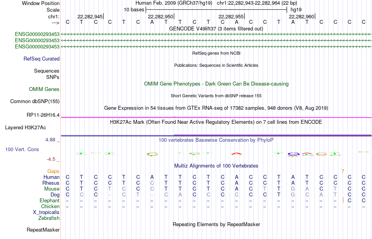Click the Common dbSNP(155) track label
Image resolution: width=372 pixels, height=239 pixels.
click(34, 101)
